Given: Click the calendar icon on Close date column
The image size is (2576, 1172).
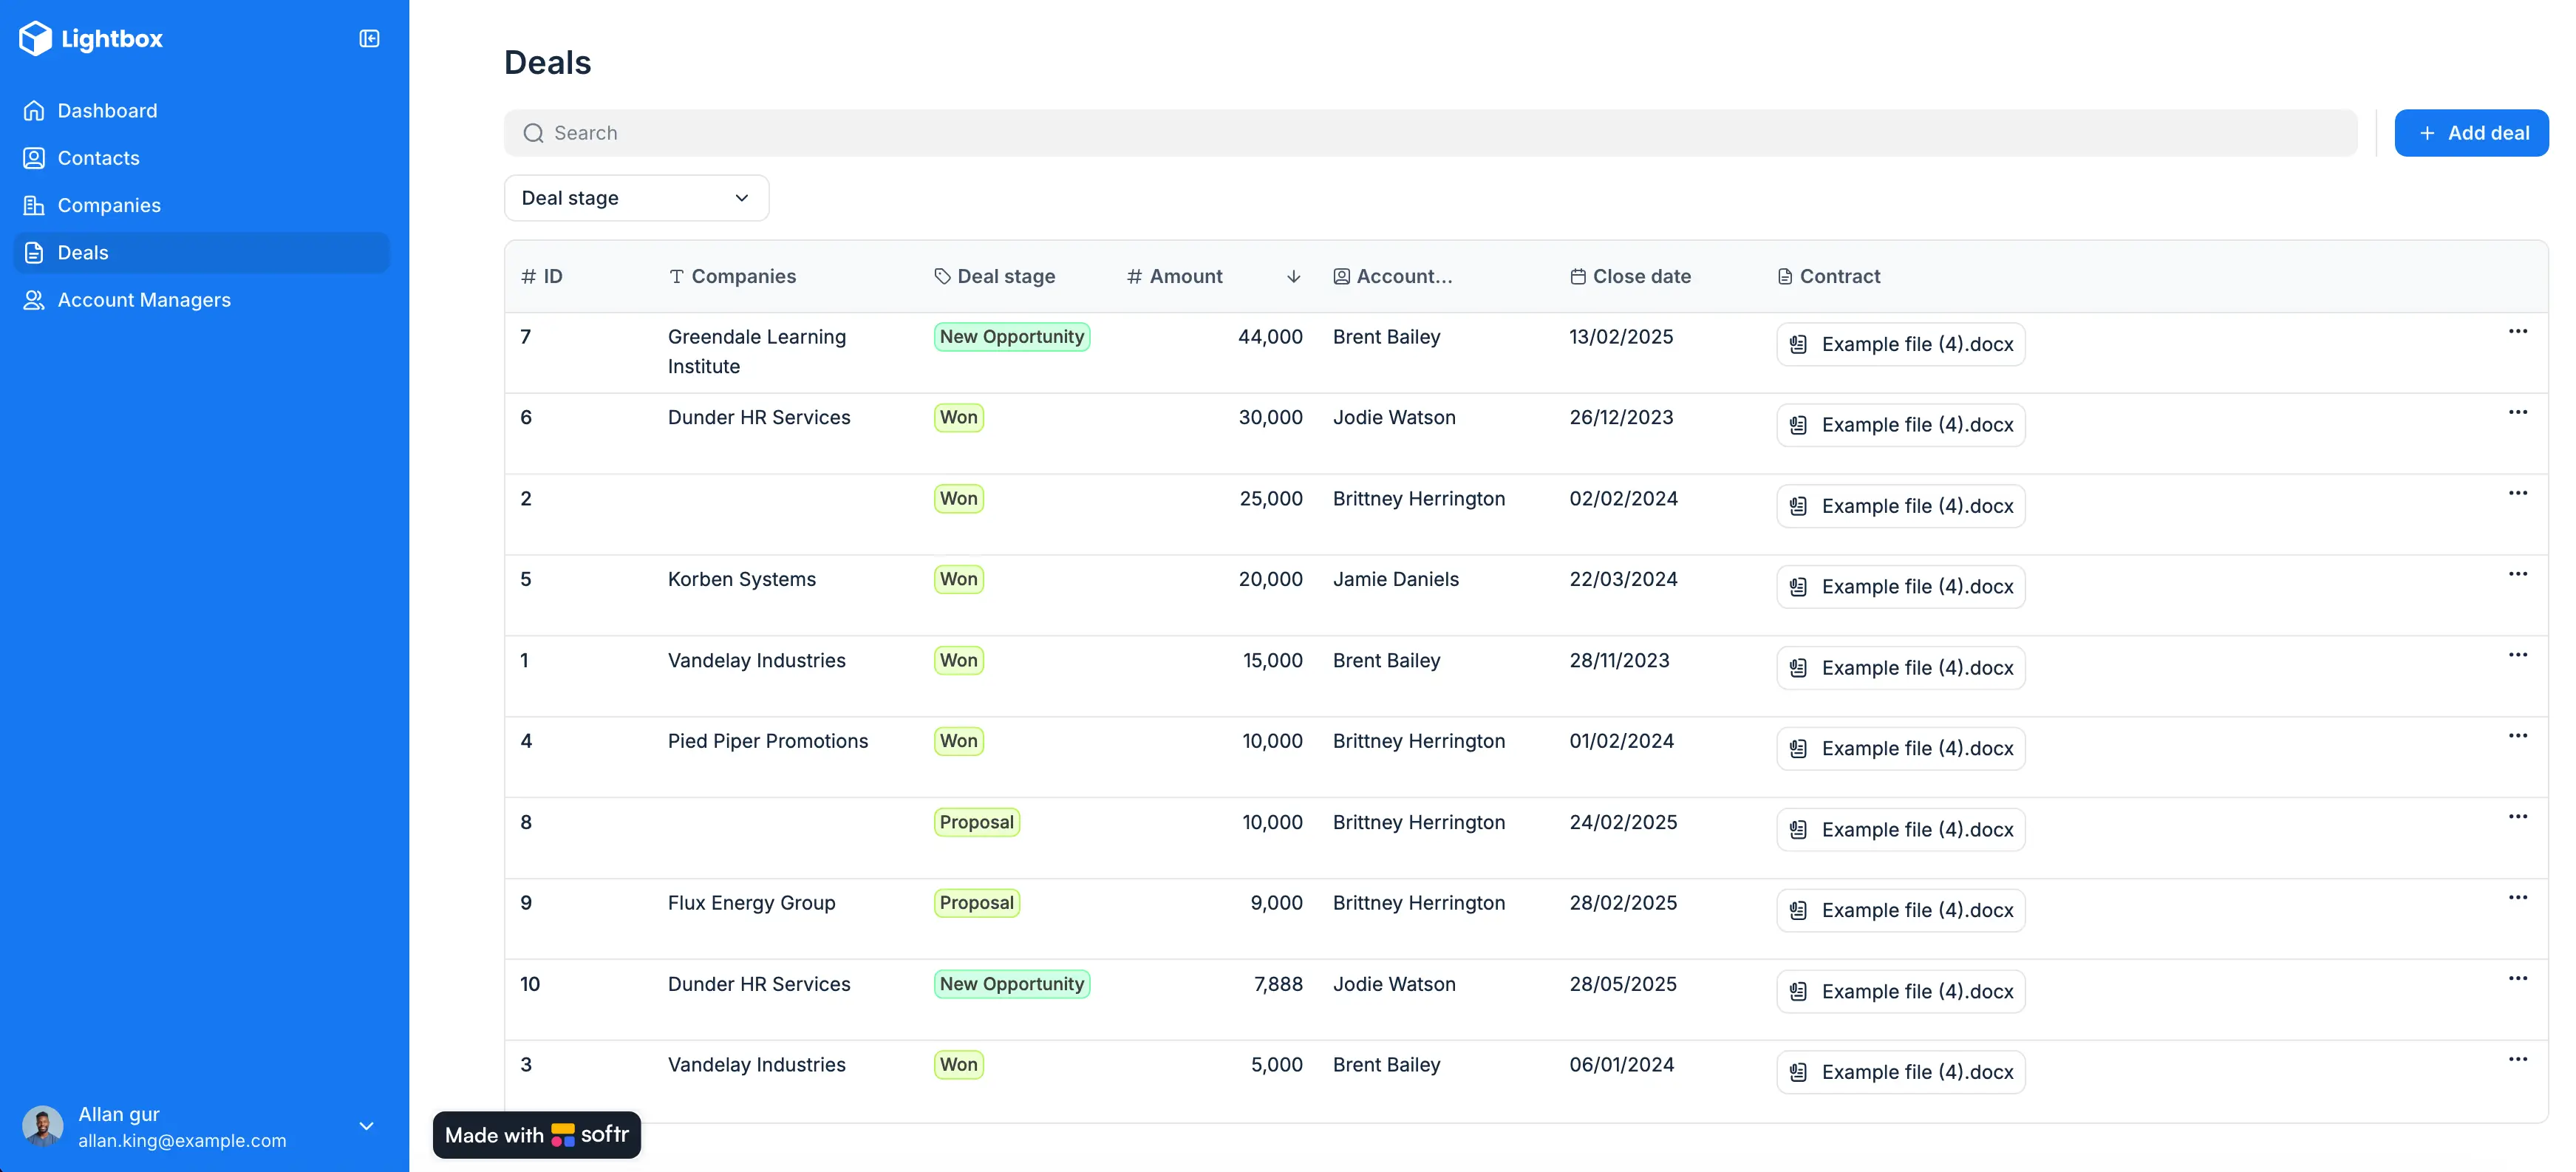Looking at the screenshot, I should click(1578, 276).
